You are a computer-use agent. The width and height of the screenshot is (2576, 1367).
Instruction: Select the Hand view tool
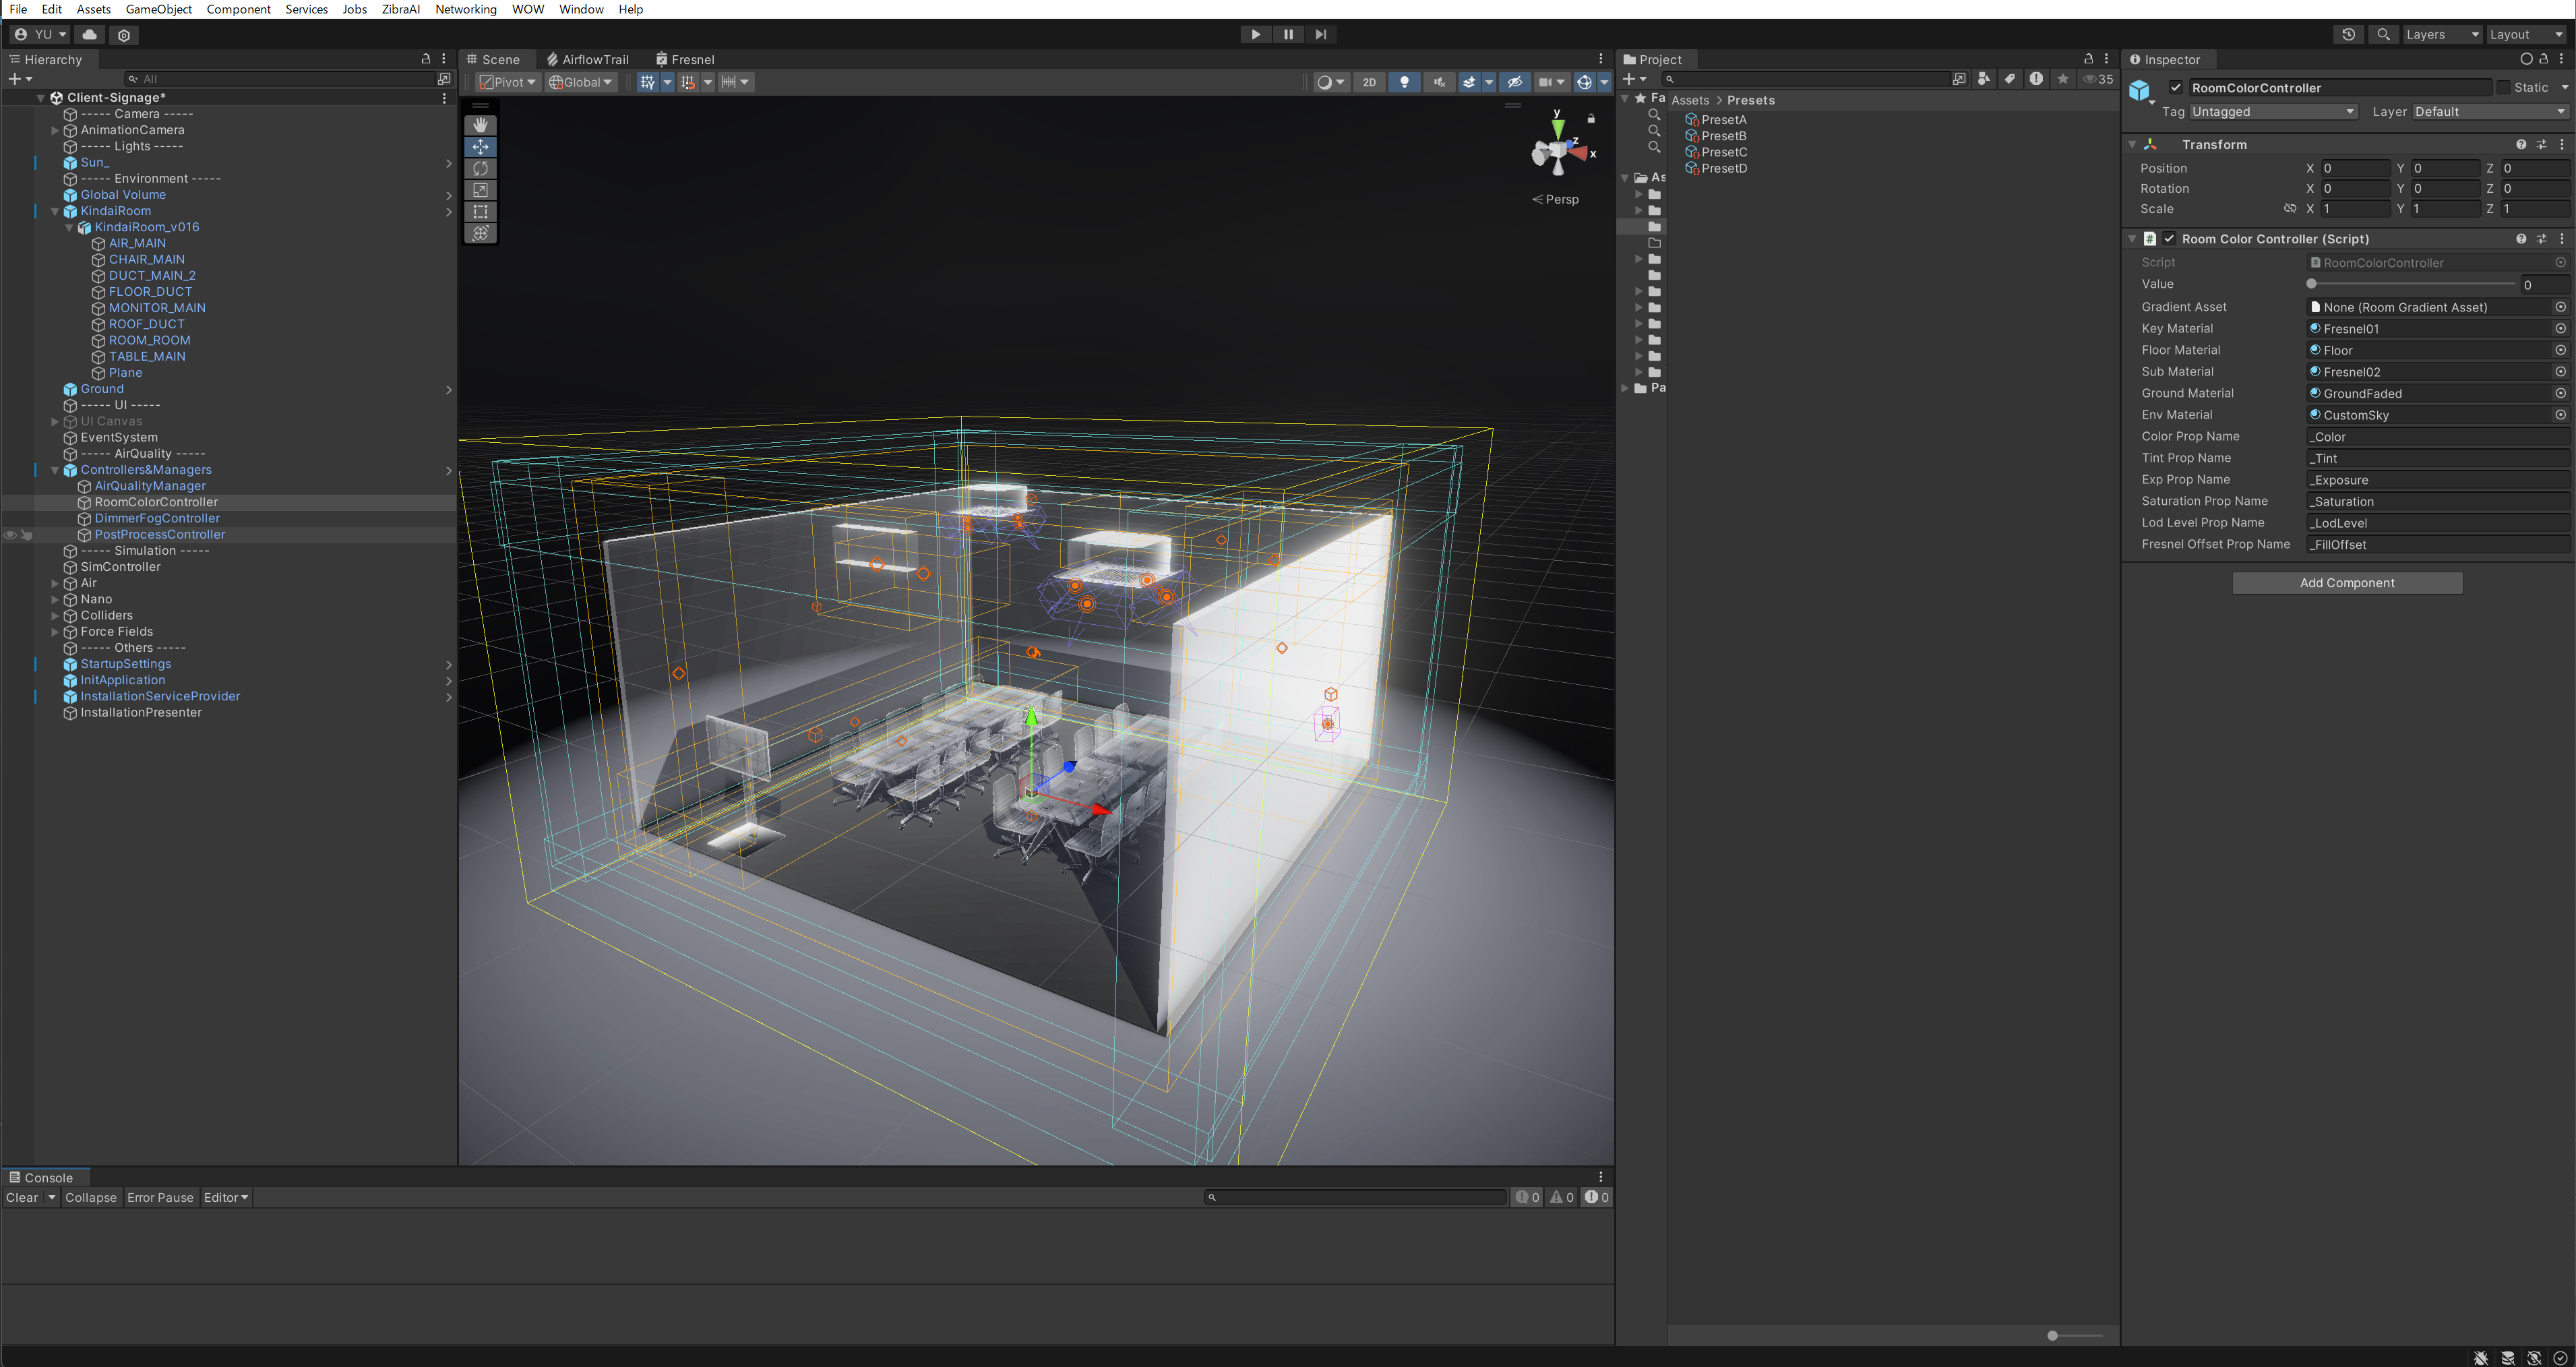click(480, 125)
